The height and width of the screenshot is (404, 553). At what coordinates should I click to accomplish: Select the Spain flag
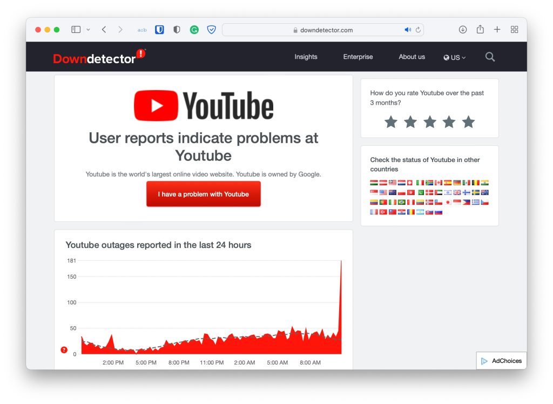[448, 183]
